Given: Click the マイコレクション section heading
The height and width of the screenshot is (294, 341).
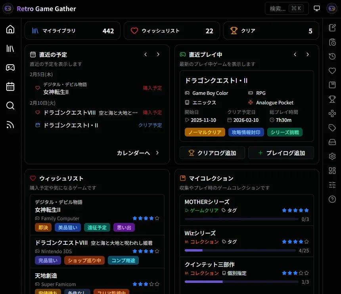Looking at the screenshot, I should pyautogui.click(x=211, y=179).
